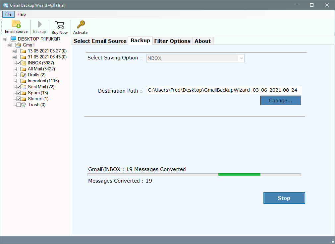Check the 31-05-2021 06-43 folder checkbox
Image resolution: width=335 pixels, height=244 pixels.
click(19, 57)
